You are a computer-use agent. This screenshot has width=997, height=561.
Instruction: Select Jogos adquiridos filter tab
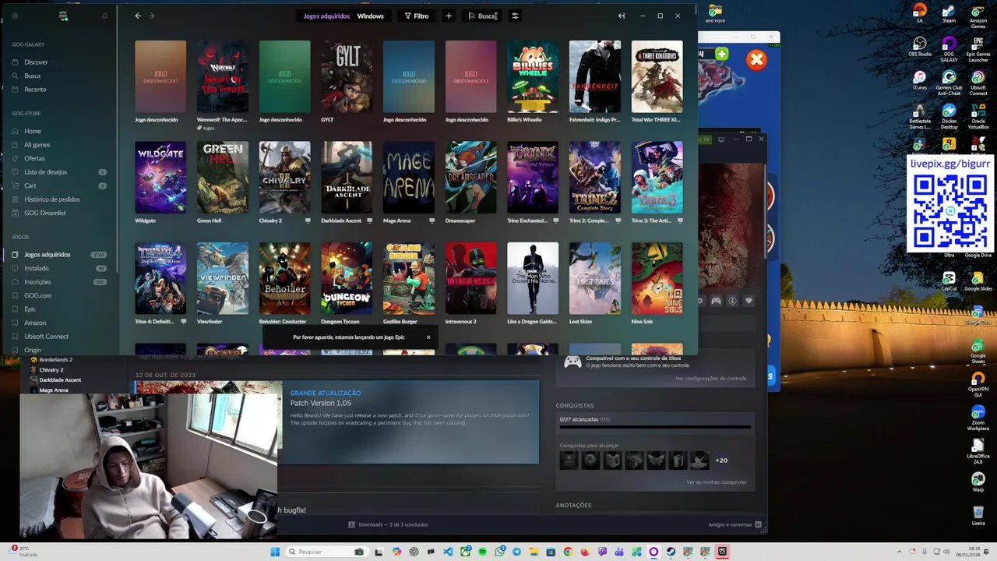pos(326,16)
